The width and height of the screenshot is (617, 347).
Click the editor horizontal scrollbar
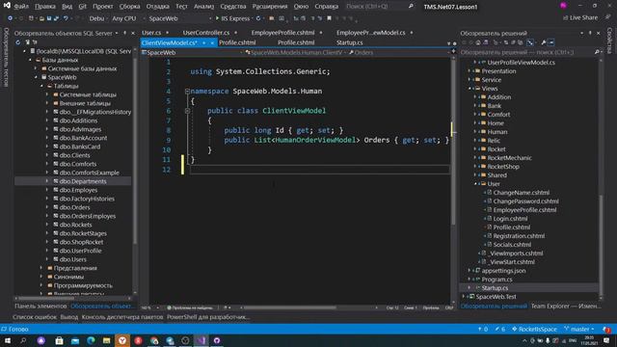(289, 307)
